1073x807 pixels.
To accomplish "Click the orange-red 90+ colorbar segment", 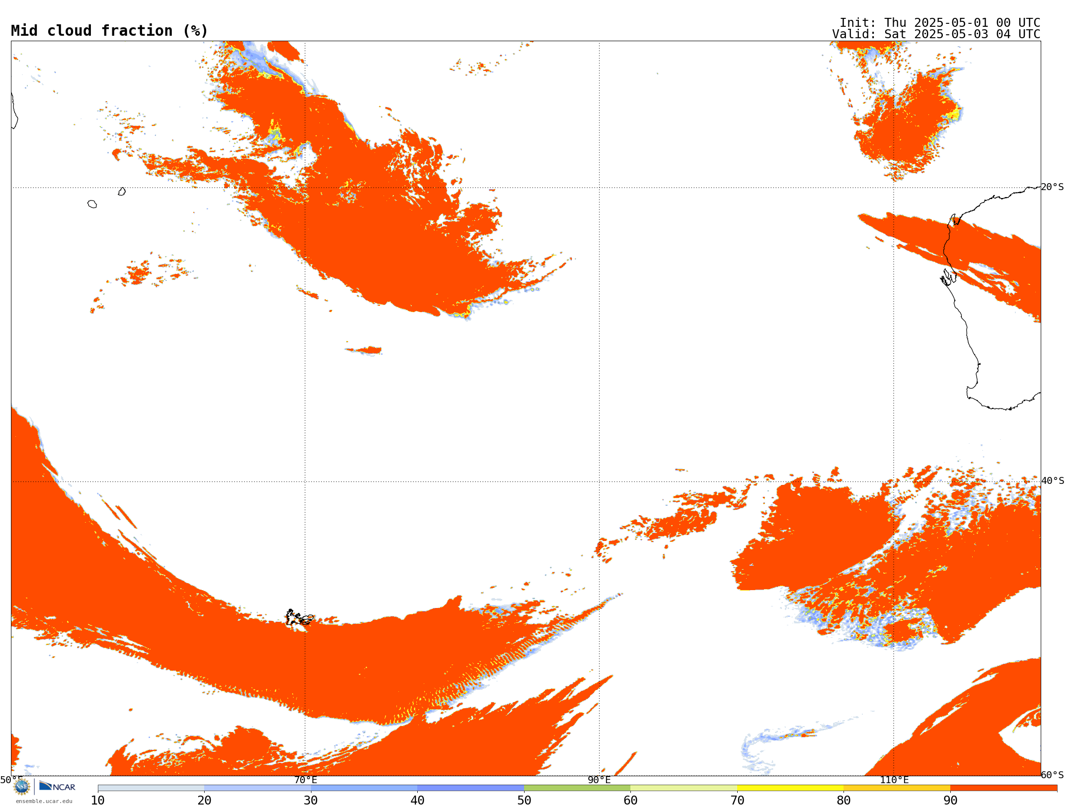I will [1003, 788].
